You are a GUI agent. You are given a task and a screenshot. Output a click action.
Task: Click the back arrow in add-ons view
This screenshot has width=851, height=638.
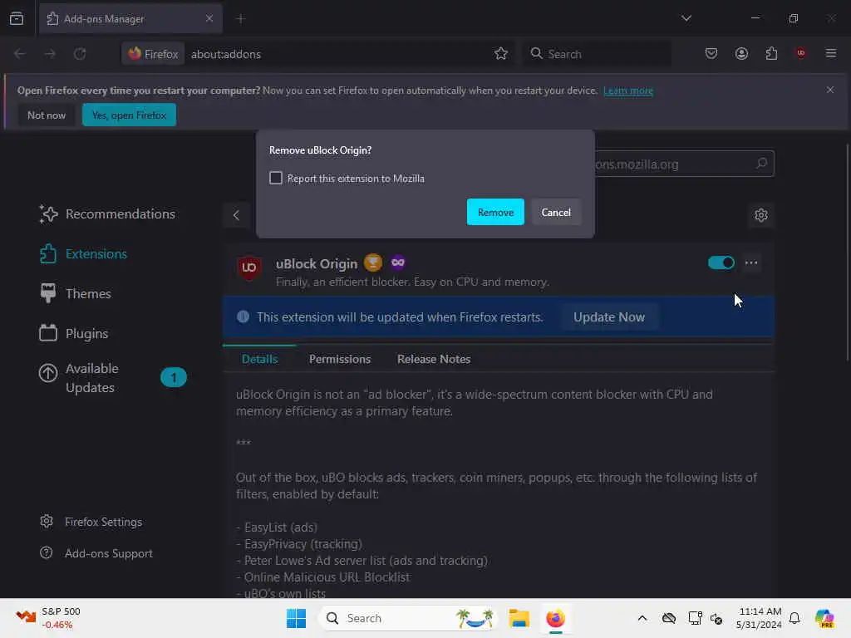pyautogui.click(x=236, y=215)
